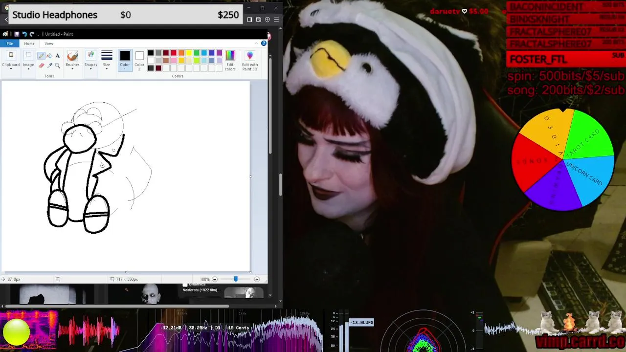Open the File menu in Paint

(10, 44)
